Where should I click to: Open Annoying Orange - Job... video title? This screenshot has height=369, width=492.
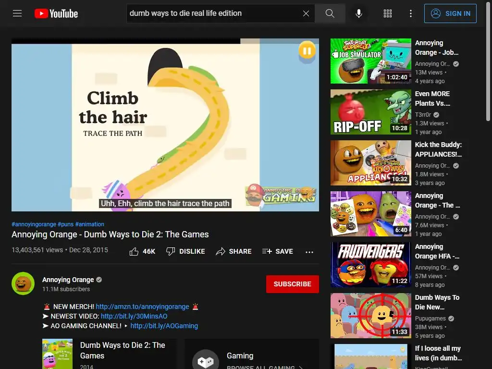[437, 48]
